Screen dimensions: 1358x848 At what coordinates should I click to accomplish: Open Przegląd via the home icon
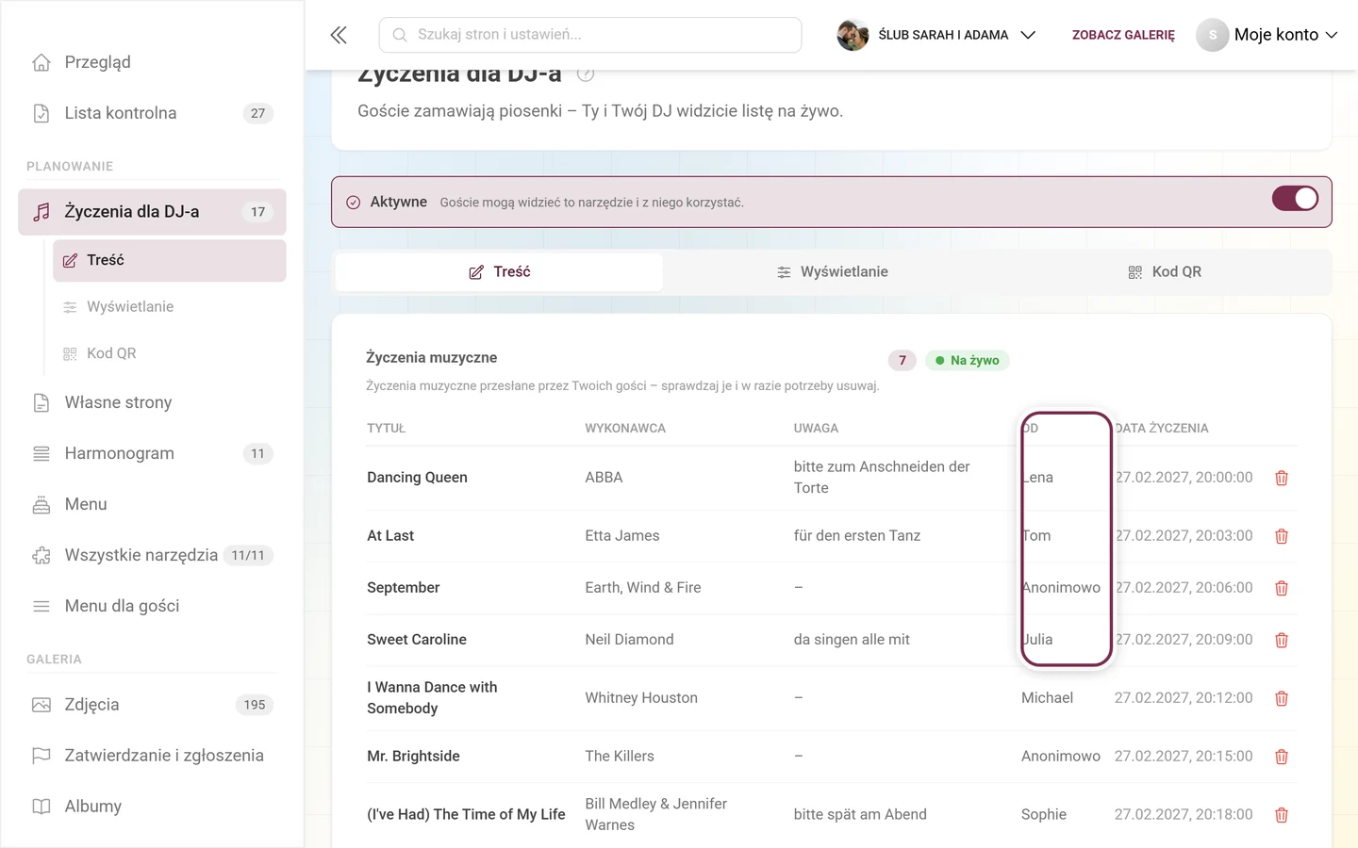coord(41,62)
